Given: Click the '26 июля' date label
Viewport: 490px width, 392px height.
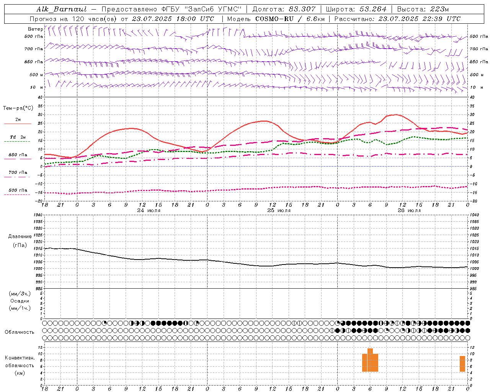Looking at the screenshot, I should click(x=409, y=211).
